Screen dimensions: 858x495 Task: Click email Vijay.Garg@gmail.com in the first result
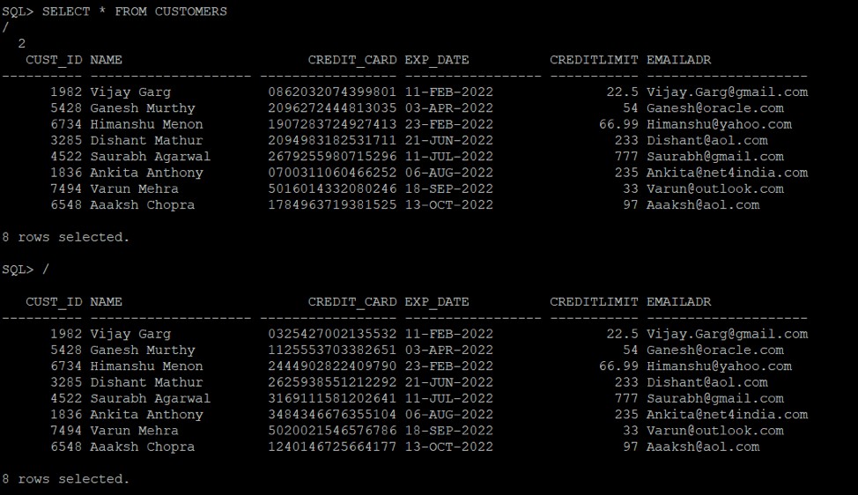point(727,92)
